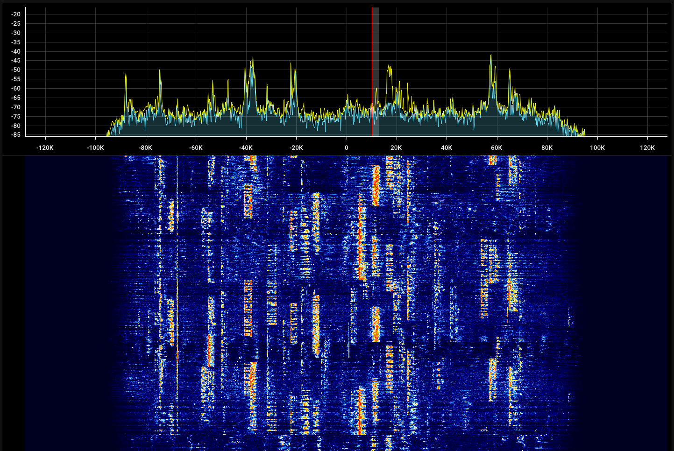Viewport: 674px width, 451px height.
Task: Select the -100K frequency axis label
Action: coord(95,148)
